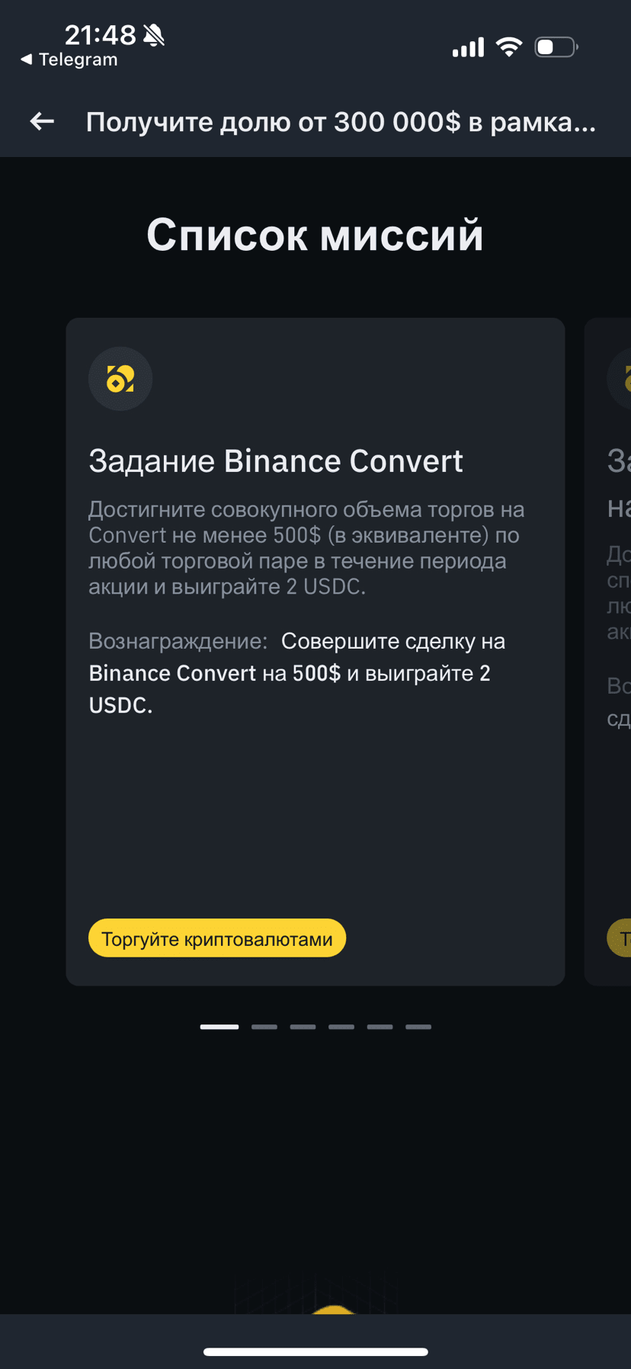Tap the Wi-Fi status icon
The width and height of the screenshot is (631, 1369).
(508, 47)
